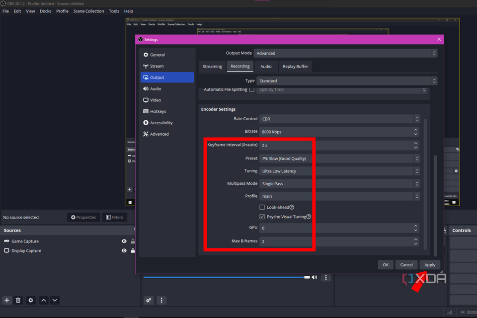Open Multipass Mode dropdown

pos(339,183)
